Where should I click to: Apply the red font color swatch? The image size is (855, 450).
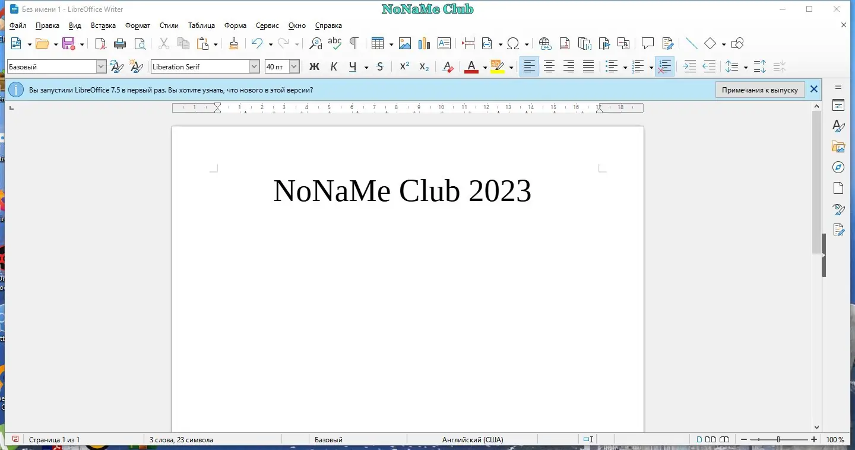[x=471, y=67]
